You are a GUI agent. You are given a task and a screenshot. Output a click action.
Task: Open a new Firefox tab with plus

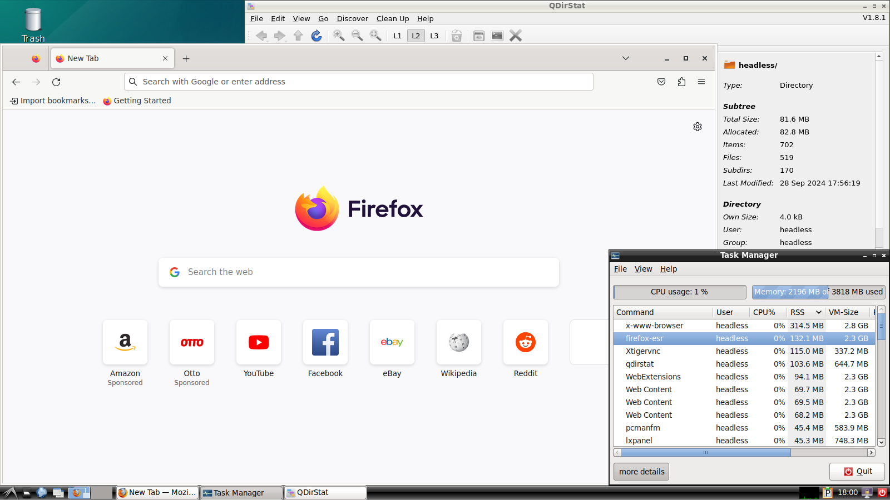click(186, 58)
